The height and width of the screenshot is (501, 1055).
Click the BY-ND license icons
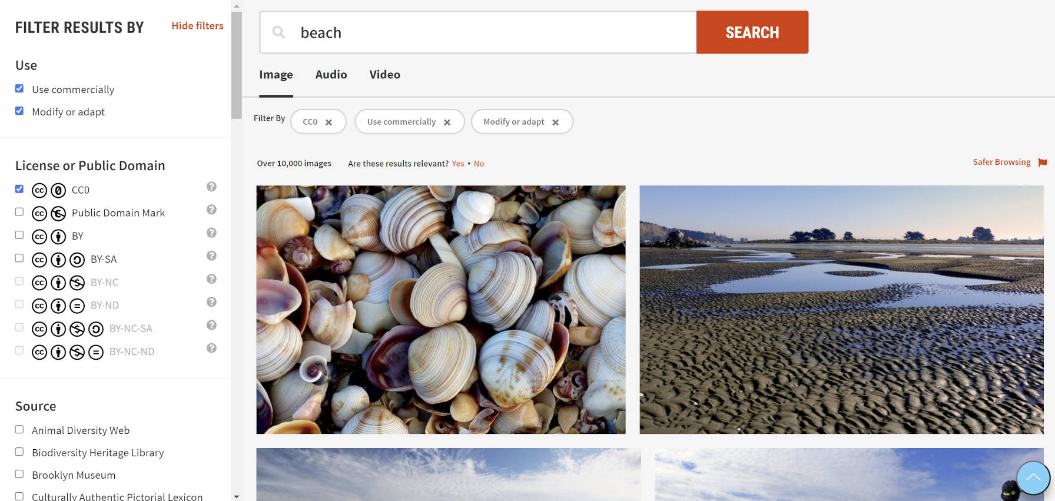coord(58,306)
